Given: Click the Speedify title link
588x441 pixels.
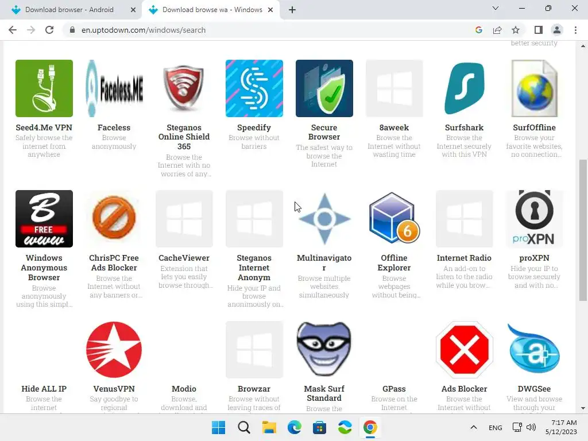Looking at the screenshot, I should [254, 127].
